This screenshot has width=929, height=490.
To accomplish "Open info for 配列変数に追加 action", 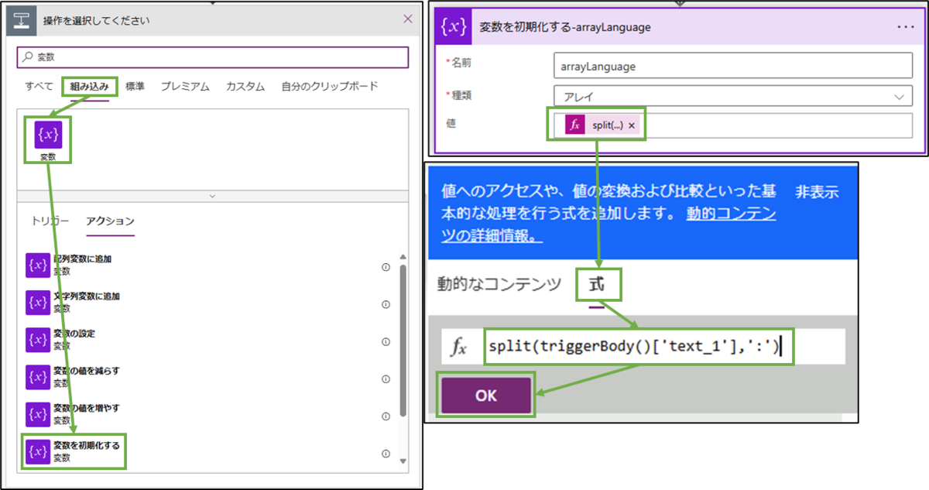I will tap(386, 266).
